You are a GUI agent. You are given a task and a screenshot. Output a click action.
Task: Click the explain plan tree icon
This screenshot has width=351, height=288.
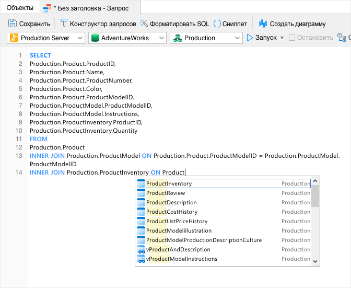(x=342, y=38)
